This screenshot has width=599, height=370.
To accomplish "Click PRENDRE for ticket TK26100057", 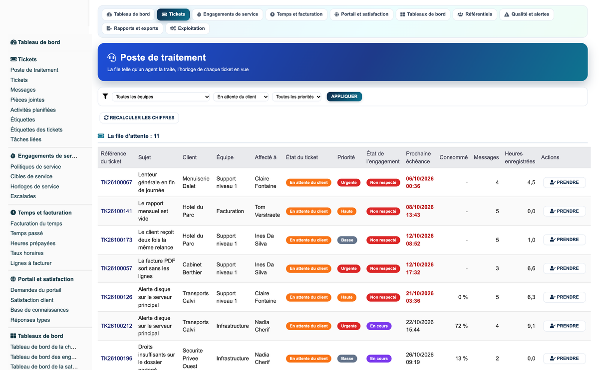I will pyautogui.click(x=565, y=268).
